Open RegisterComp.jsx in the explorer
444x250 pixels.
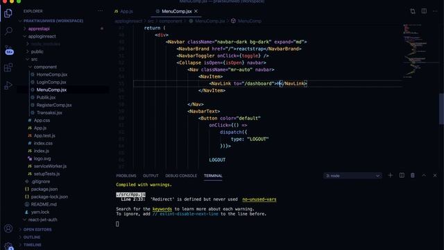pos(54,105)
